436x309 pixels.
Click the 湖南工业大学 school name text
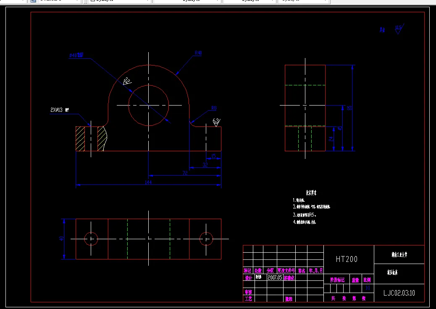[399, 254]
